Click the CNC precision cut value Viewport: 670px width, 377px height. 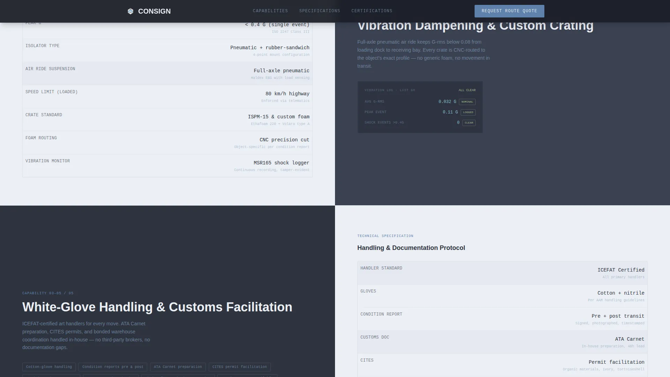click(284, 140)
